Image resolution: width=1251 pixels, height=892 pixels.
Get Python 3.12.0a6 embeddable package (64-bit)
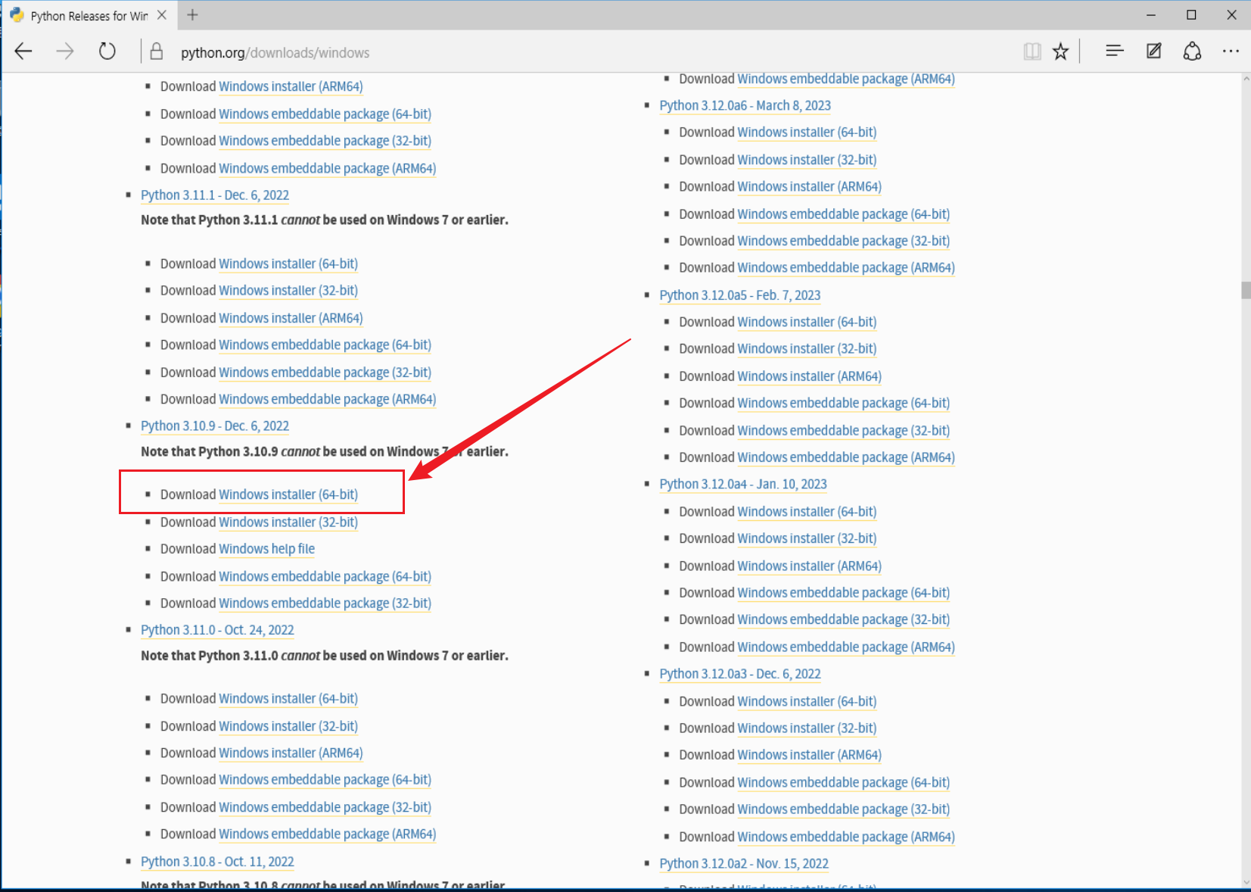[843, 214]
